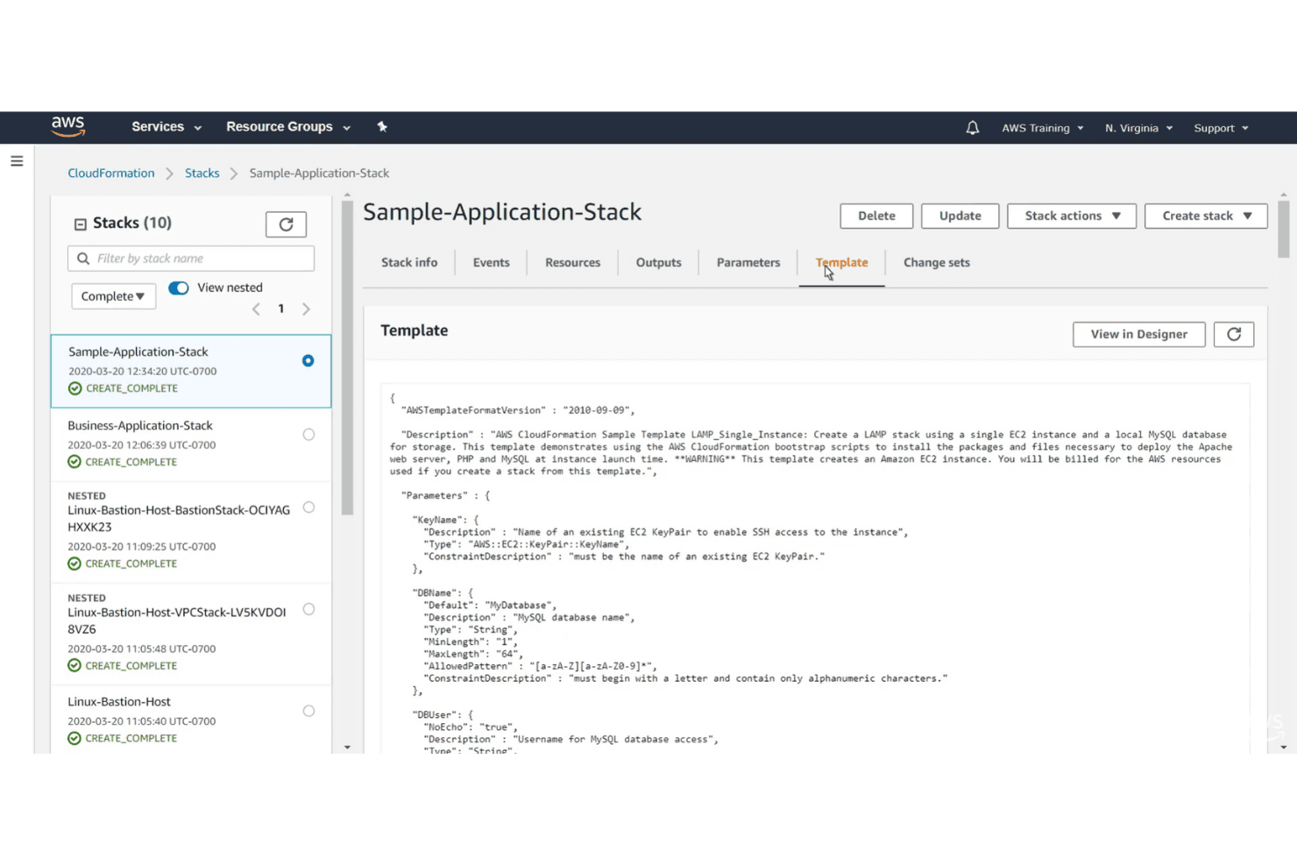Open the Events tab
The height and width of the screenshot is (865, 1297).
pos(491,262)
